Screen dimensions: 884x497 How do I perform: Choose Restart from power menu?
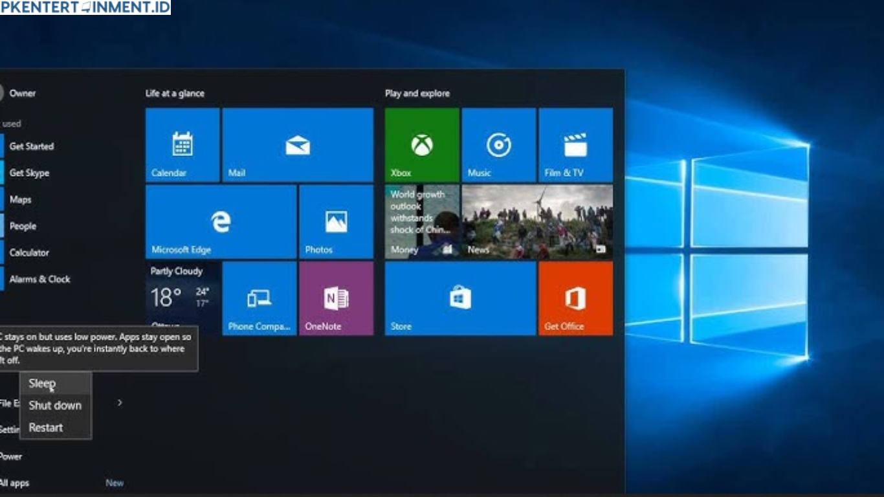(x=56, y=428)
